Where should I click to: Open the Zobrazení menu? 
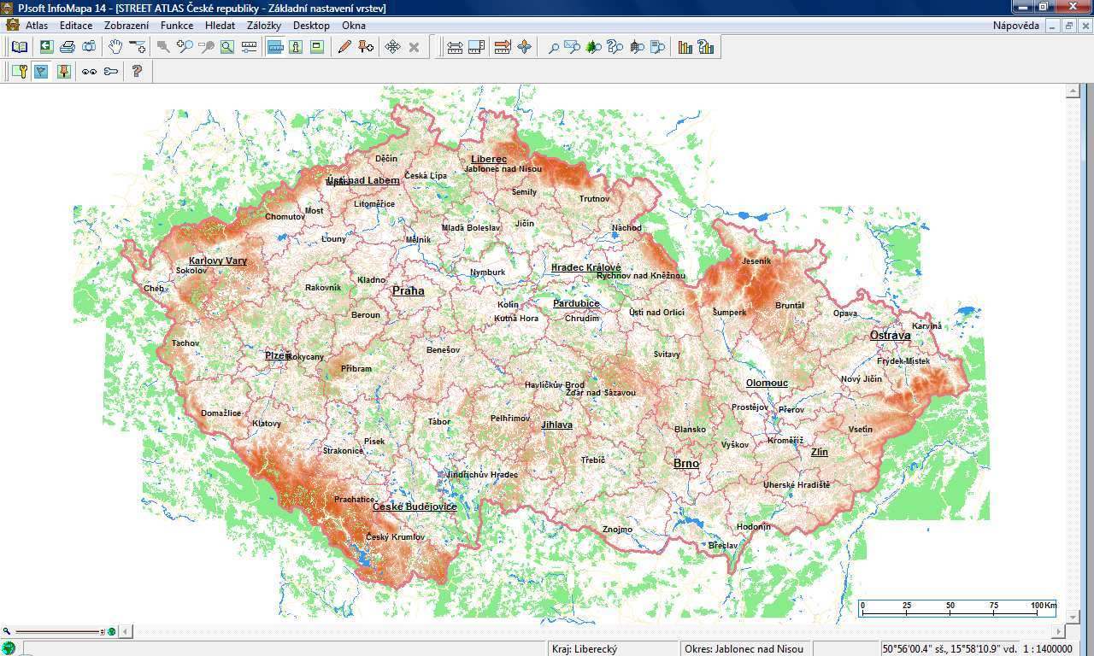[126, 26]
